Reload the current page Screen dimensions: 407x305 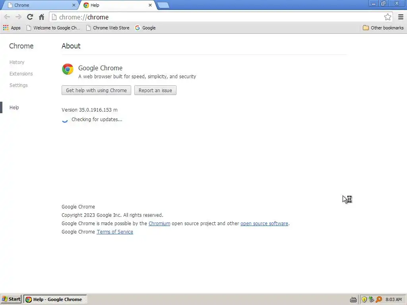click(x=30, y=17)
